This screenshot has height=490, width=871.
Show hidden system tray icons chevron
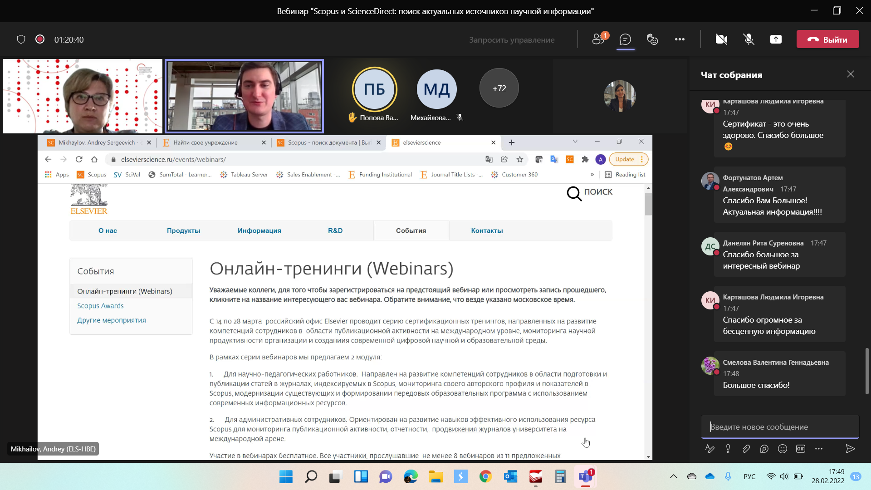click(674, 476)
